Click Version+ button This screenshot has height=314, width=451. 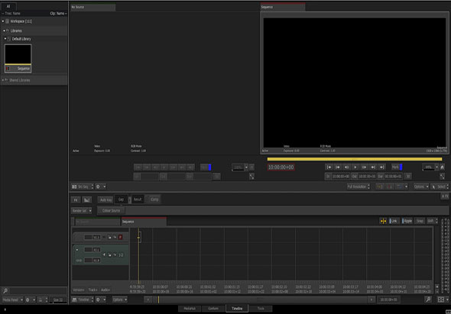pyautogui.click(x=79, y=290)
